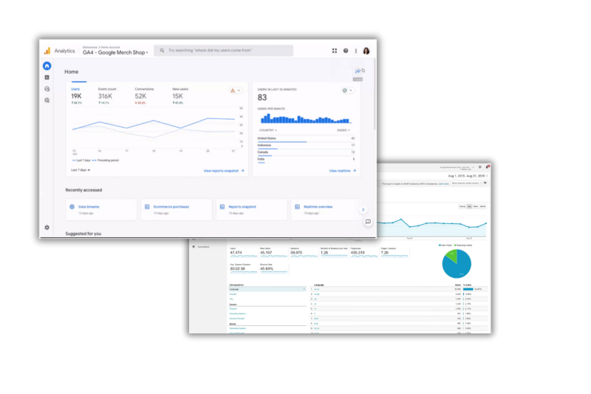Click View reports snapshot link

(224, 171)
